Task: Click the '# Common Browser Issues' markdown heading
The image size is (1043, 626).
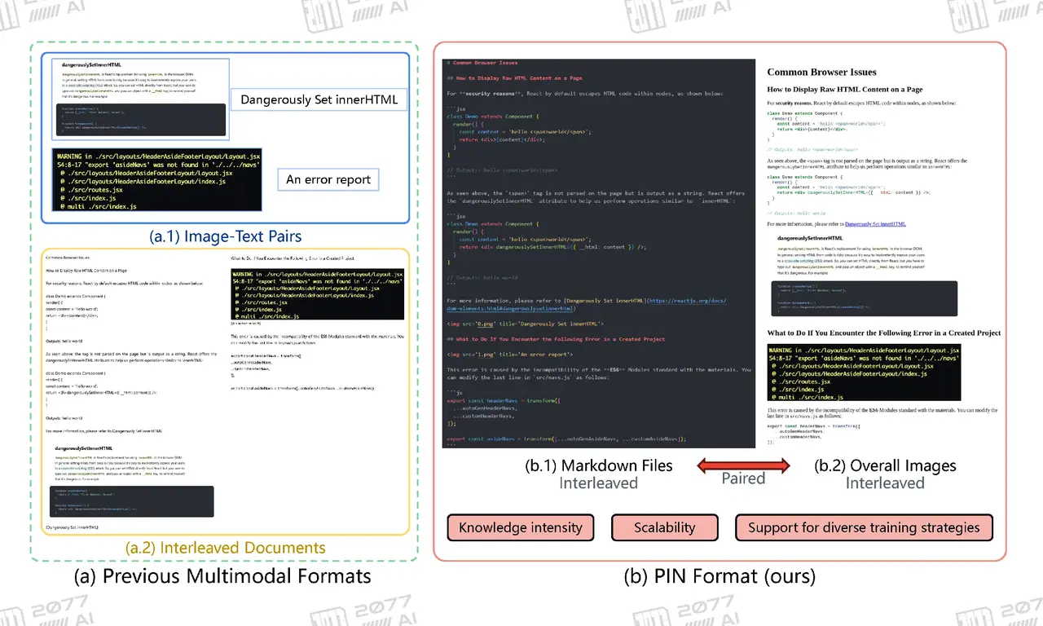Action: (x=482, y=63)
